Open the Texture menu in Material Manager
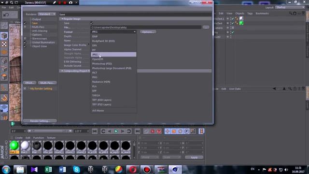The image size is (309, 174). (51, 138)
